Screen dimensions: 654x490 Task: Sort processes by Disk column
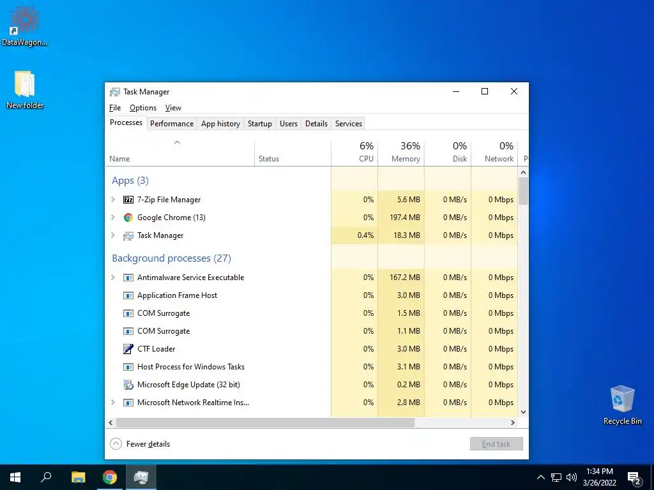click(x=448, y=152)
